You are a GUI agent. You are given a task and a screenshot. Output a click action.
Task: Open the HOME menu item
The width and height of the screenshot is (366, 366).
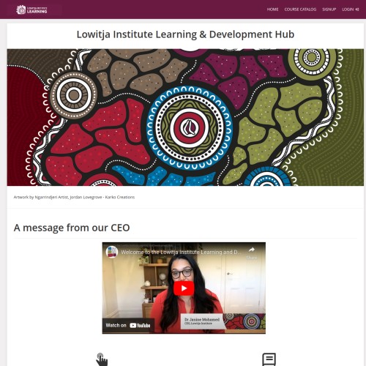272,10
